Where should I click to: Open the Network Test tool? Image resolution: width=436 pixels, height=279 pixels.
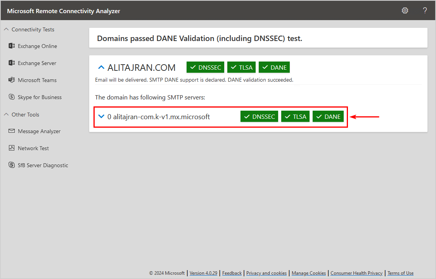pos(33,148)
